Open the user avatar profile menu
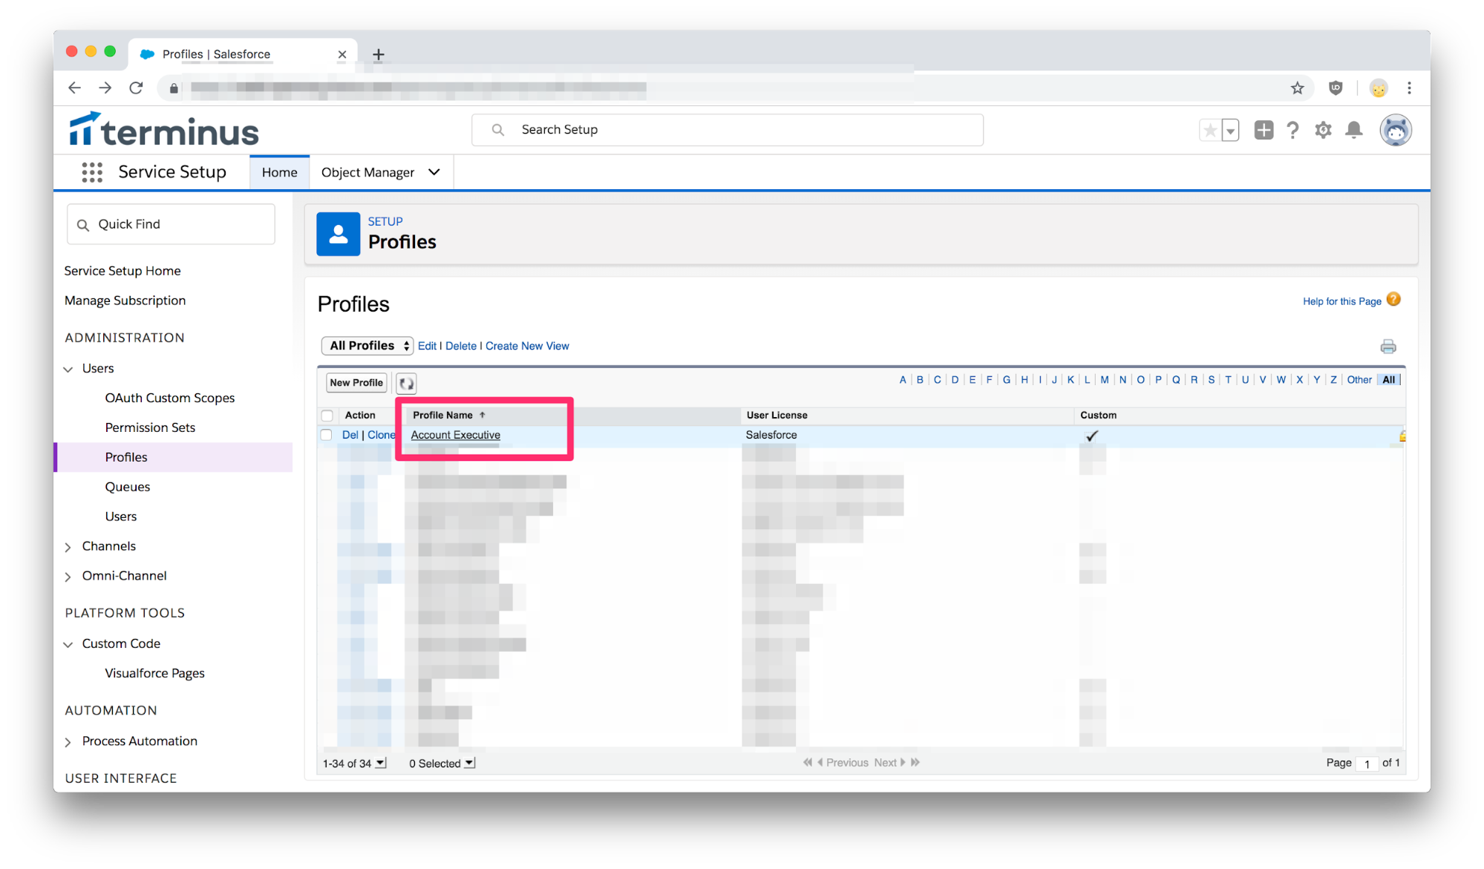This screenshot has width=1484, height=869. click(1396, 130)
